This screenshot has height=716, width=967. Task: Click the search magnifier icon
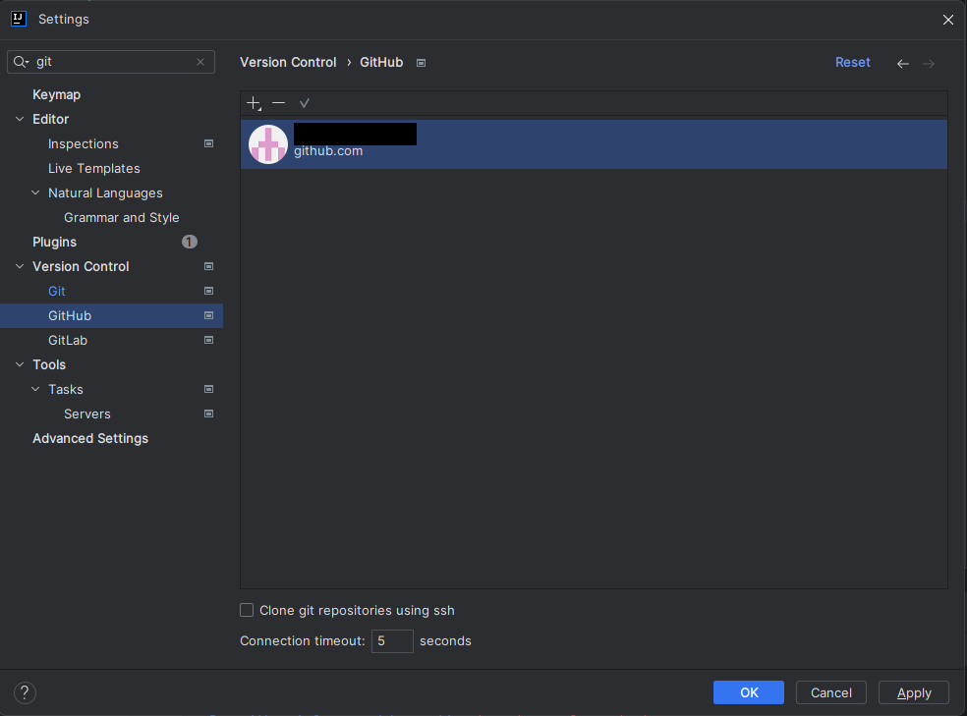coord(21,62)
